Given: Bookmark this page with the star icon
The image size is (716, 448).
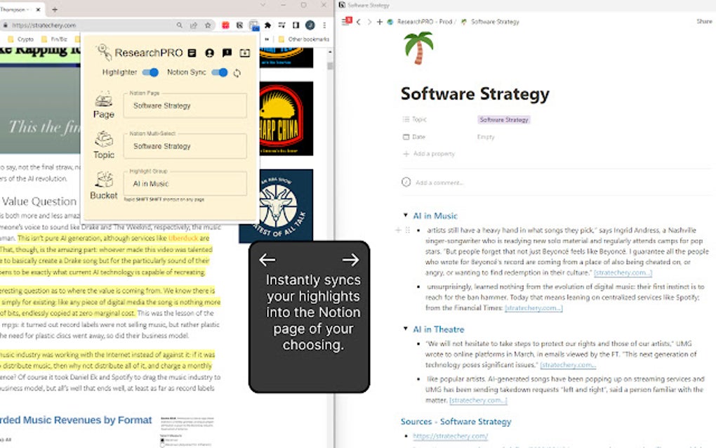Looking at the screenshot, I should point(208,25).
